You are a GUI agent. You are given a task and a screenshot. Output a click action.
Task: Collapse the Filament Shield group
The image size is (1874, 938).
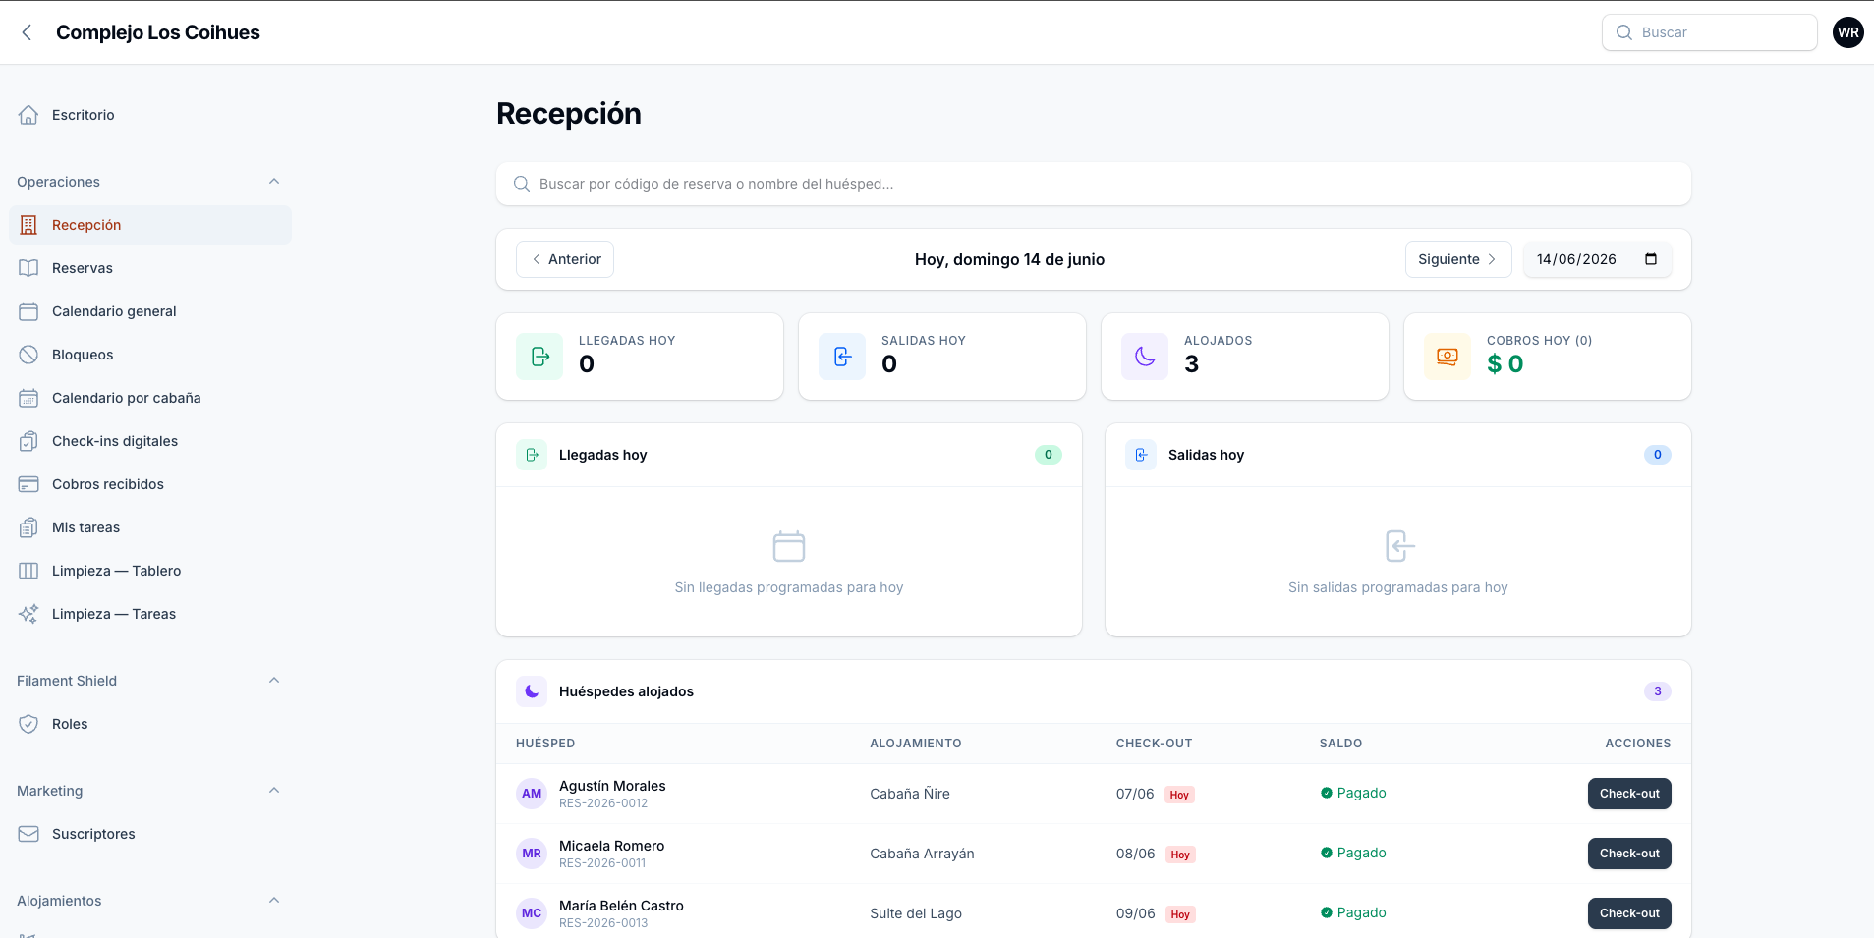274,681
